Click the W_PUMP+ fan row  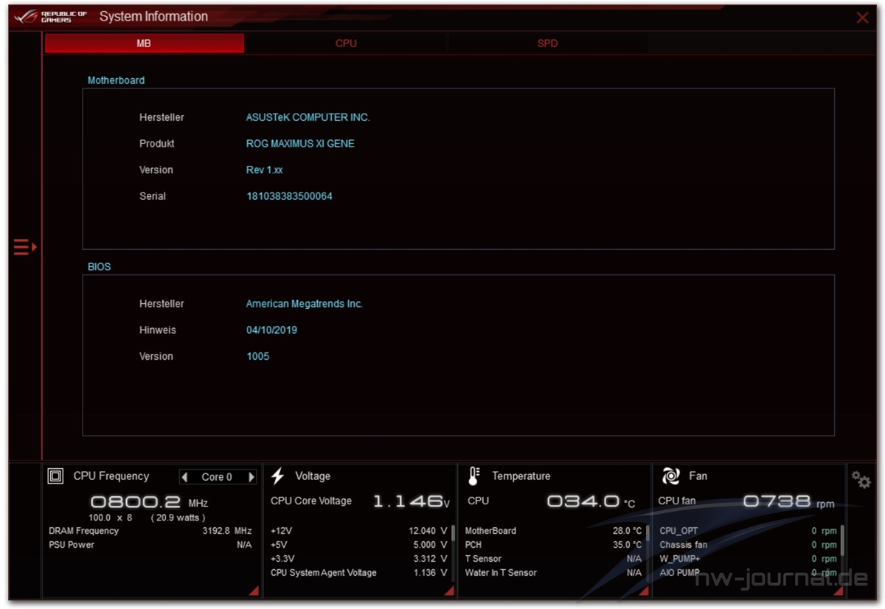[x=748, y=559]
